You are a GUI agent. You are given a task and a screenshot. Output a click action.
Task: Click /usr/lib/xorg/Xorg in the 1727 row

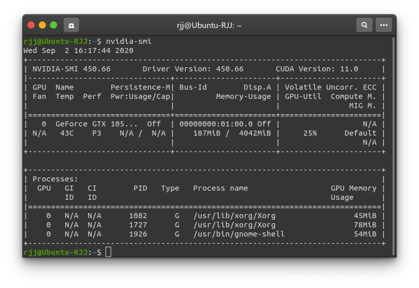[x=234, y=225]
